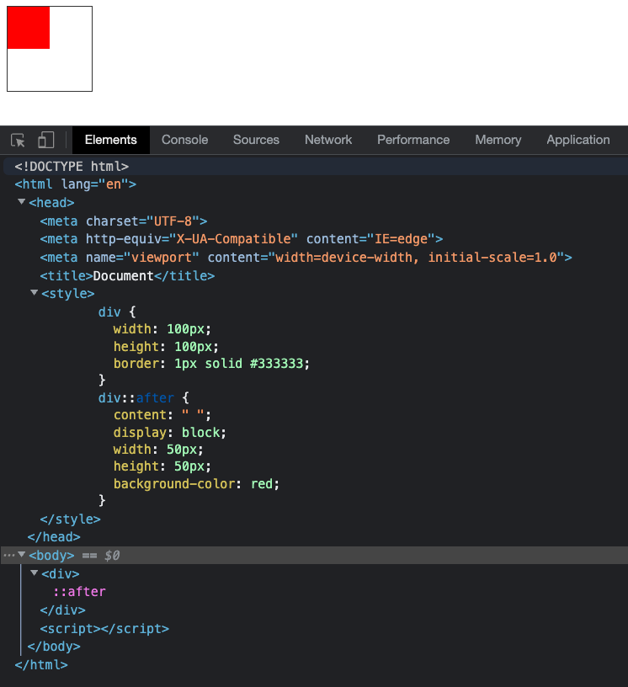Viewport: 628px width, 687px height.
Task: Collapse the style element triangle
Action: pyautogui.click(x=34, y=292)
